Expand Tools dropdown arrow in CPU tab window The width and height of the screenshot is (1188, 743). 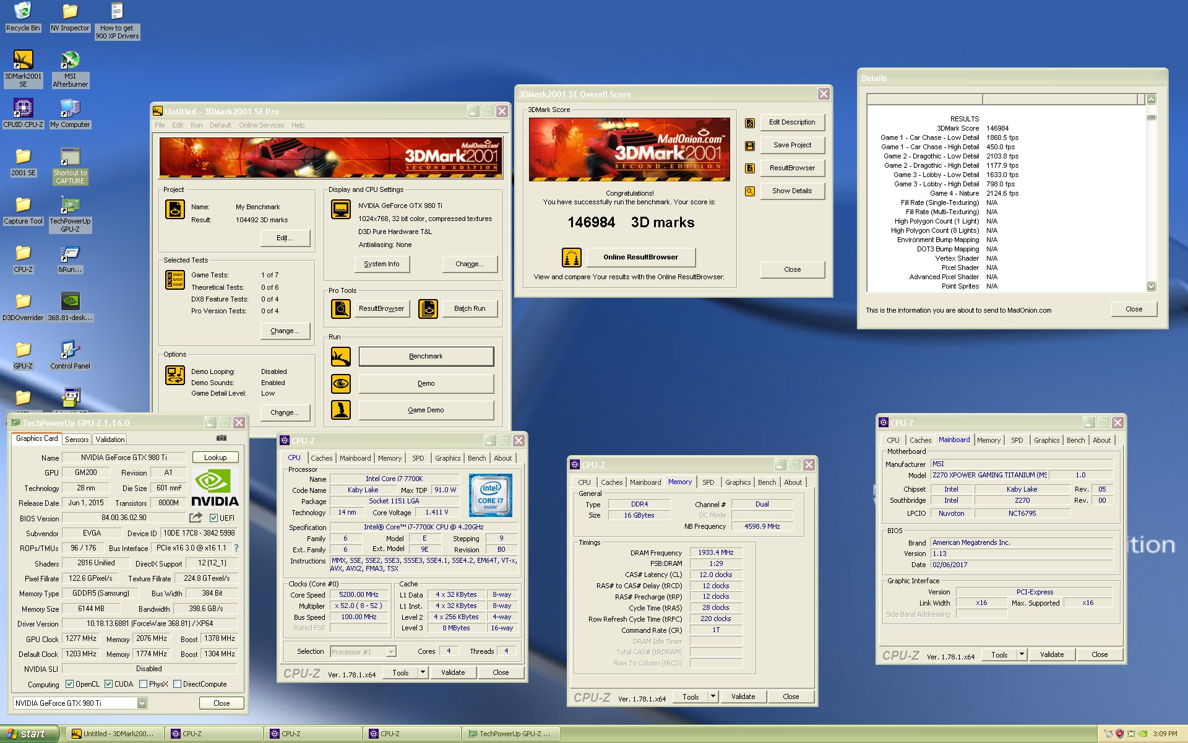coord(423,672)
